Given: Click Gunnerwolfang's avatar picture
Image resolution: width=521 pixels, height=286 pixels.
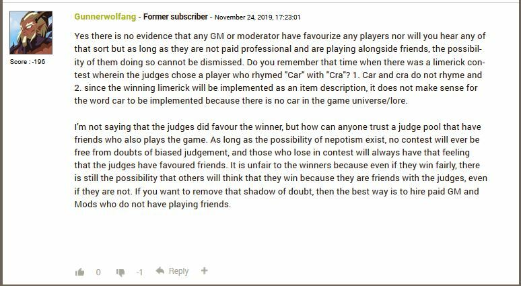Looking at the screenshot, I should click(31, 33).
